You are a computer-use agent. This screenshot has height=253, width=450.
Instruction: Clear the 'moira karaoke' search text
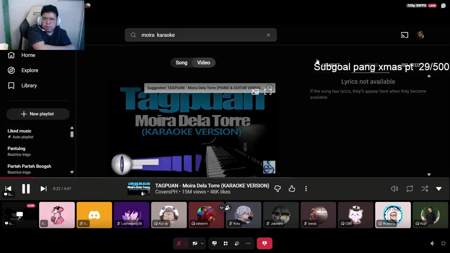pyautogui.click(x=268, y=35)
